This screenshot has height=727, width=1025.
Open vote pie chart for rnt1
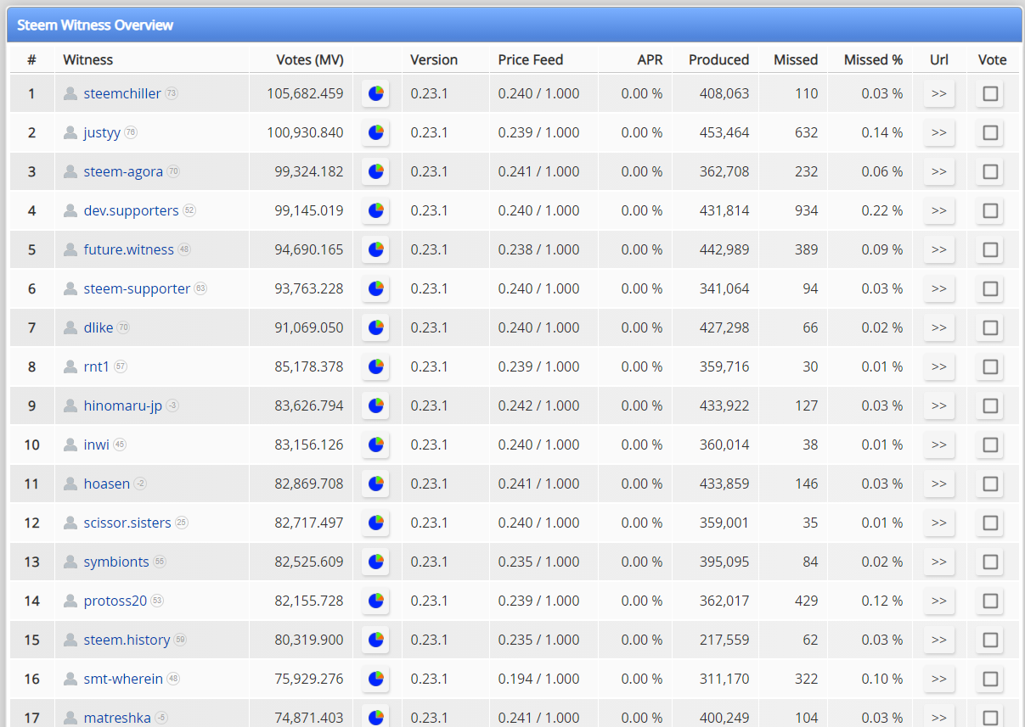click(375, 366)
